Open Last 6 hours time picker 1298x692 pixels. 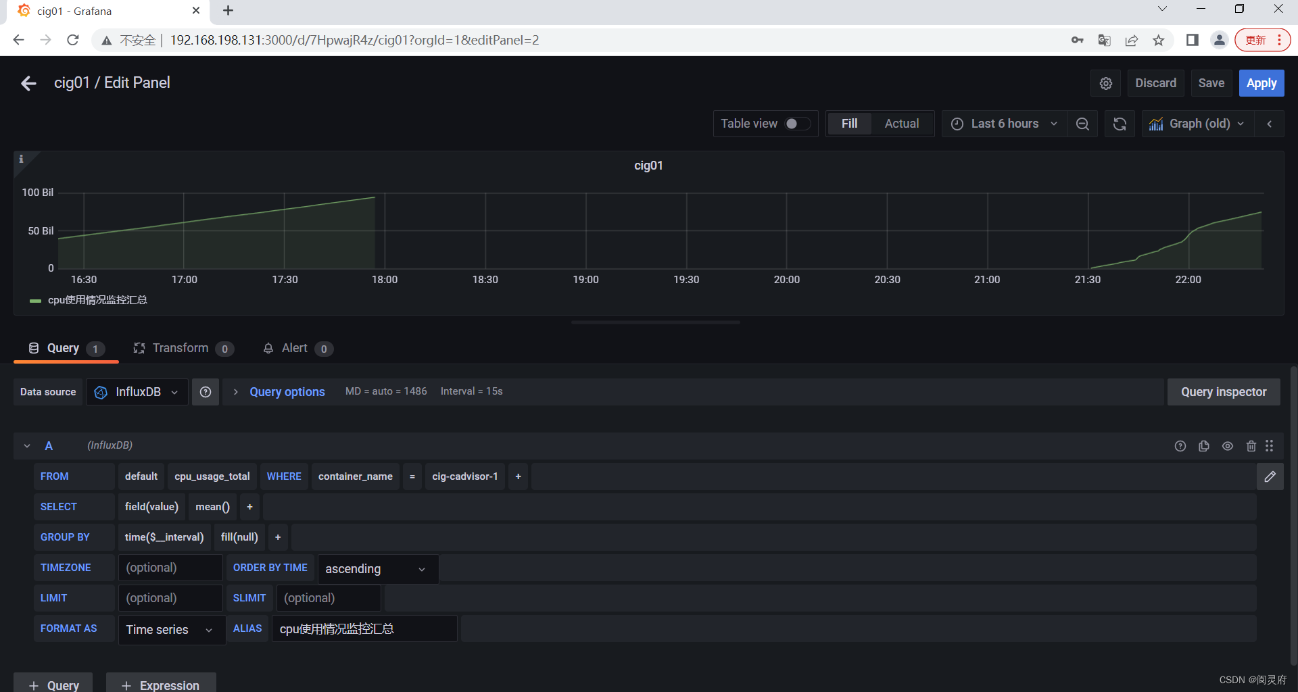[x=1005, y=124]
